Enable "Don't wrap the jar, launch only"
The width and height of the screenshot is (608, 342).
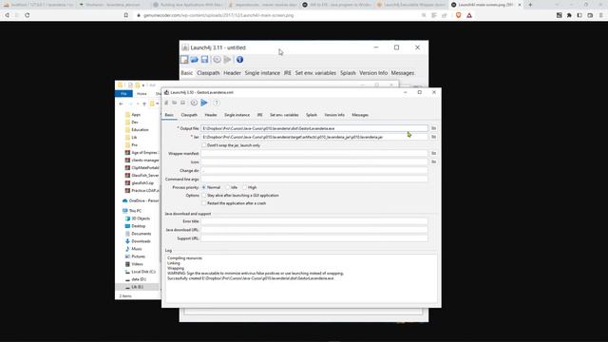click(203, 145)
